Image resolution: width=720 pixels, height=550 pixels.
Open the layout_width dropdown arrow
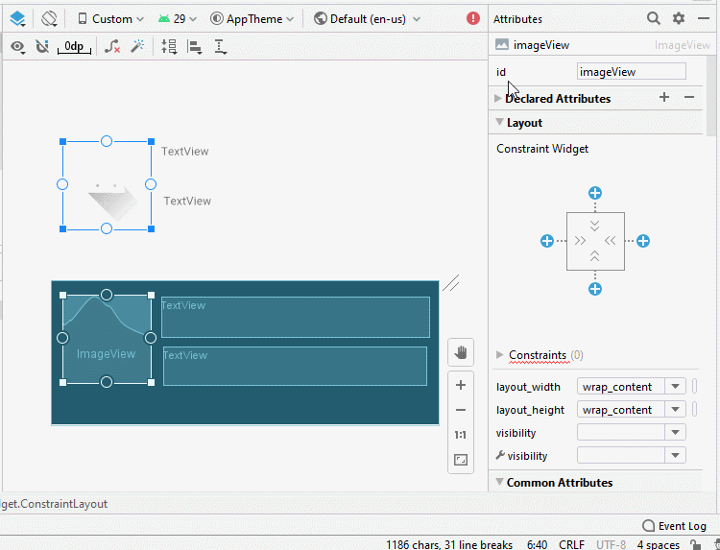(675, 387)
